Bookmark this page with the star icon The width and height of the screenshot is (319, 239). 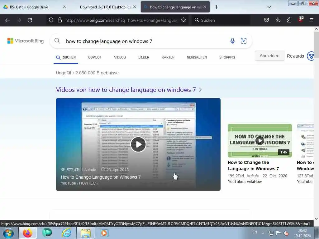click(183, 20)
